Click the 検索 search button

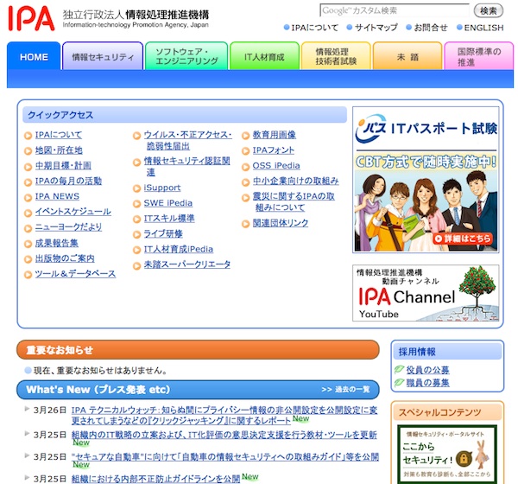click(x=488, y=10)
